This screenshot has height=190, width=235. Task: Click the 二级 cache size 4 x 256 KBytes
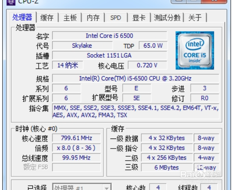167,158
